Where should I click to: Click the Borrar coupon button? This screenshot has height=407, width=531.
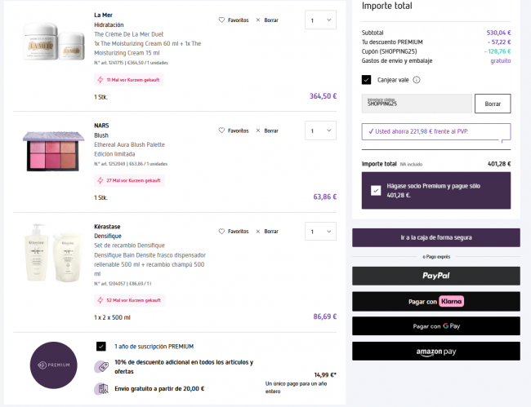coord(493,104)
